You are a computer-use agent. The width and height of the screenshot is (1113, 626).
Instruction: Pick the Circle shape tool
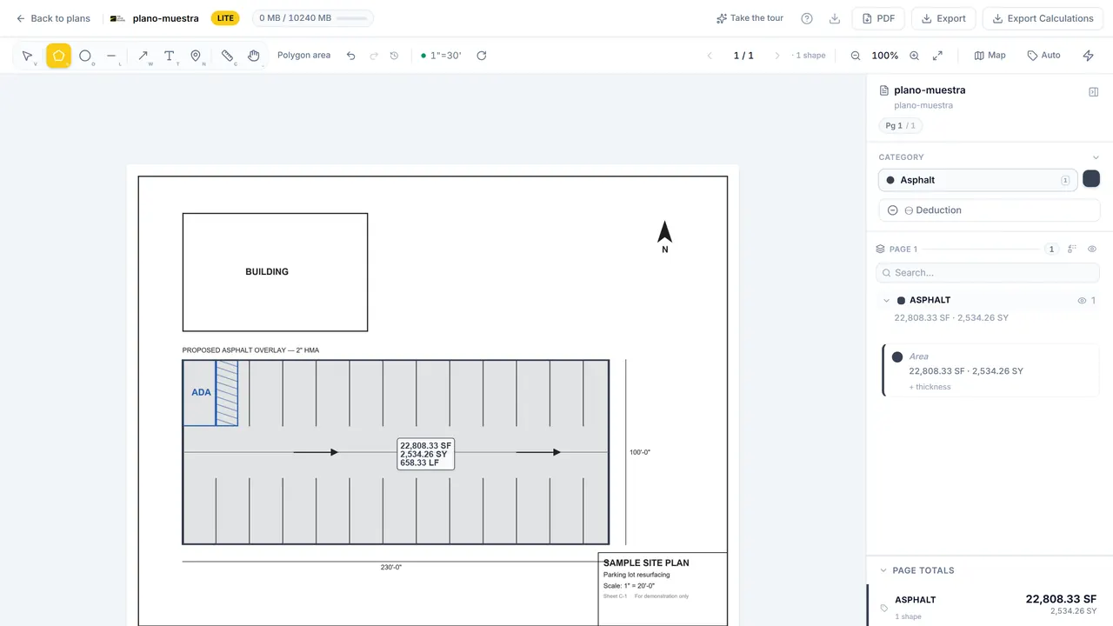tap(85, 56)
